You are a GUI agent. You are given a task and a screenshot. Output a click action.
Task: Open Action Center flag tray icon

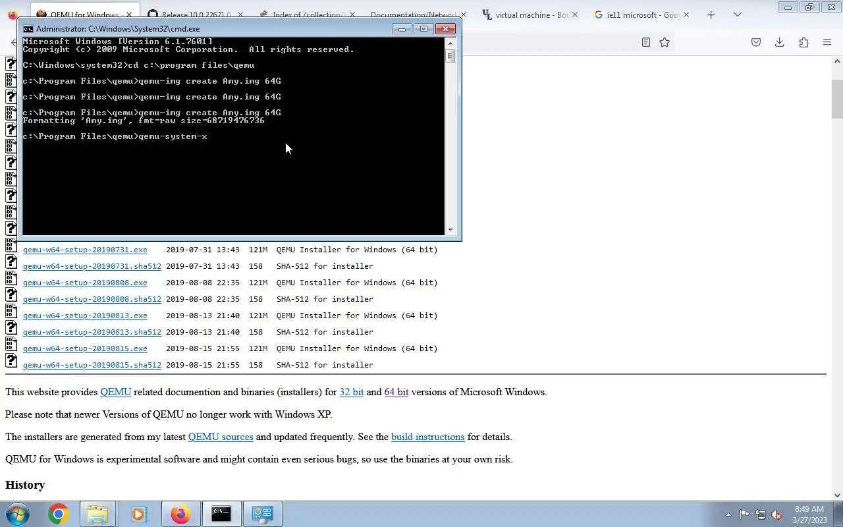[x=744, y=514]
